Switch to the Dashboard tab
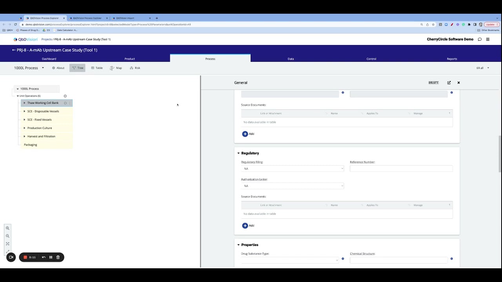 coord(49,59)
